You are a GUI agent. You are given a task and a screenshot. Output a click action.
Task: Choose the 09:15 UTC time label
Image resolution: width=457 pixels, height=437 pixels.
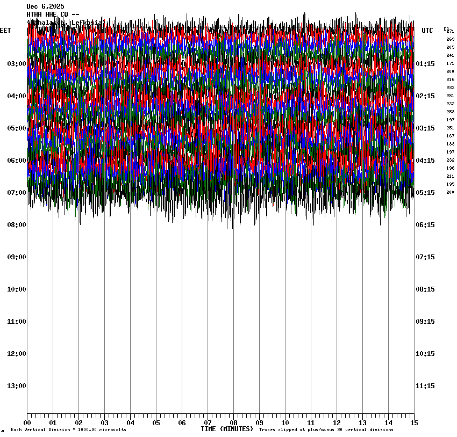coord(425,322)
